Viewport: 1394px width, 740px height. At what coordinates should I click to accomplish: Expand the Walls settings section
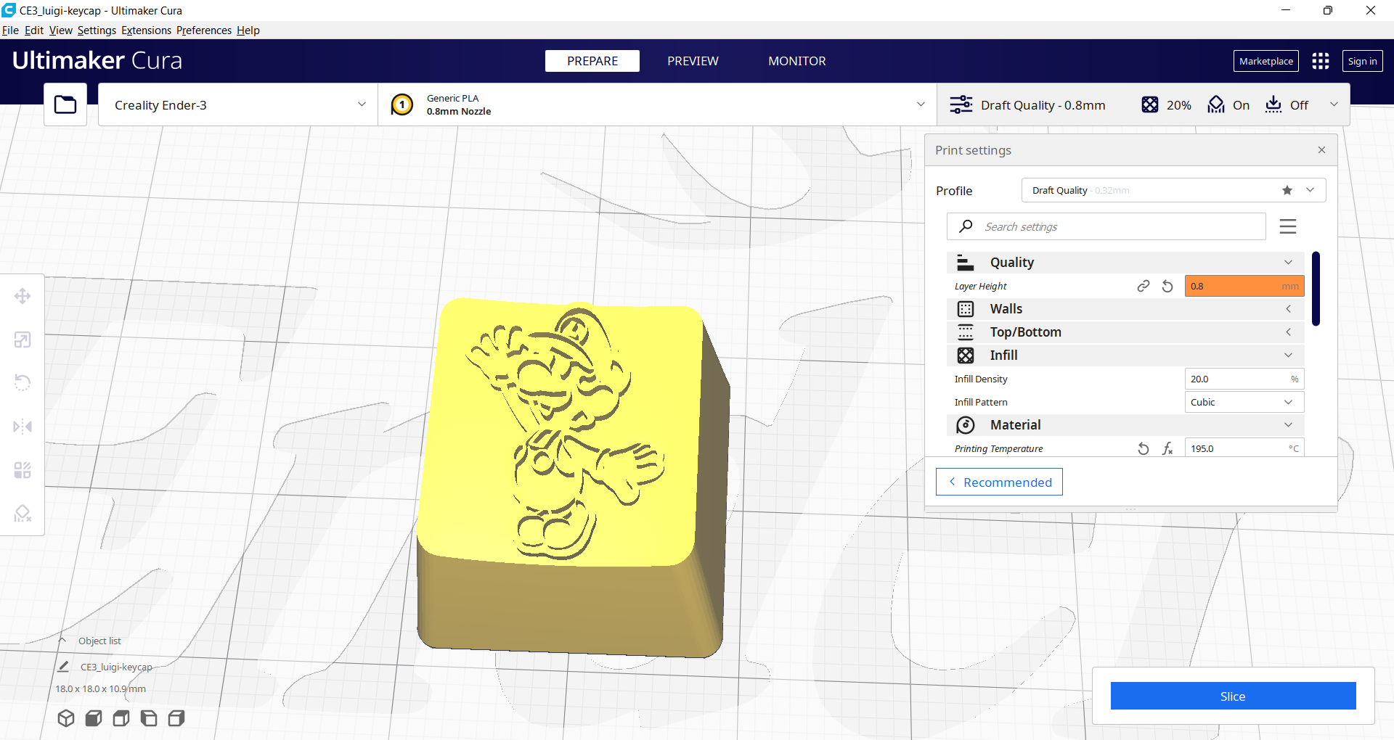[1125, 309]
